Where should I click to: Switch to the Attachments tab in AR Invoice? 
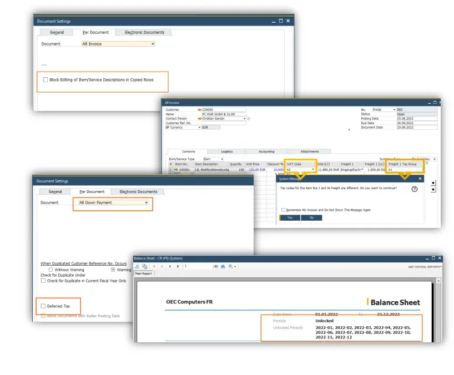pyautogui.click(x=310, y=151)
